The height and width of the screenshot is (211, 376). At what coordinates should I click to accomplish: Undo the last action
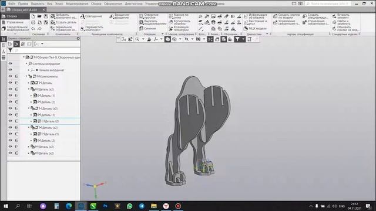(33, 29)
